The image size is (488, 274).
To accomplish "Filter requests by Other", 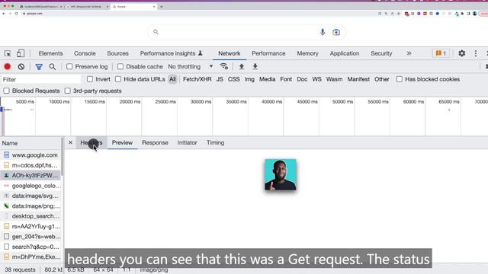I will [x=382, y=79].
